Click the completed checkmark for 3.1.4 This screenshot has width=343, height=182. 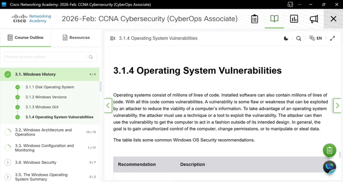18,117
